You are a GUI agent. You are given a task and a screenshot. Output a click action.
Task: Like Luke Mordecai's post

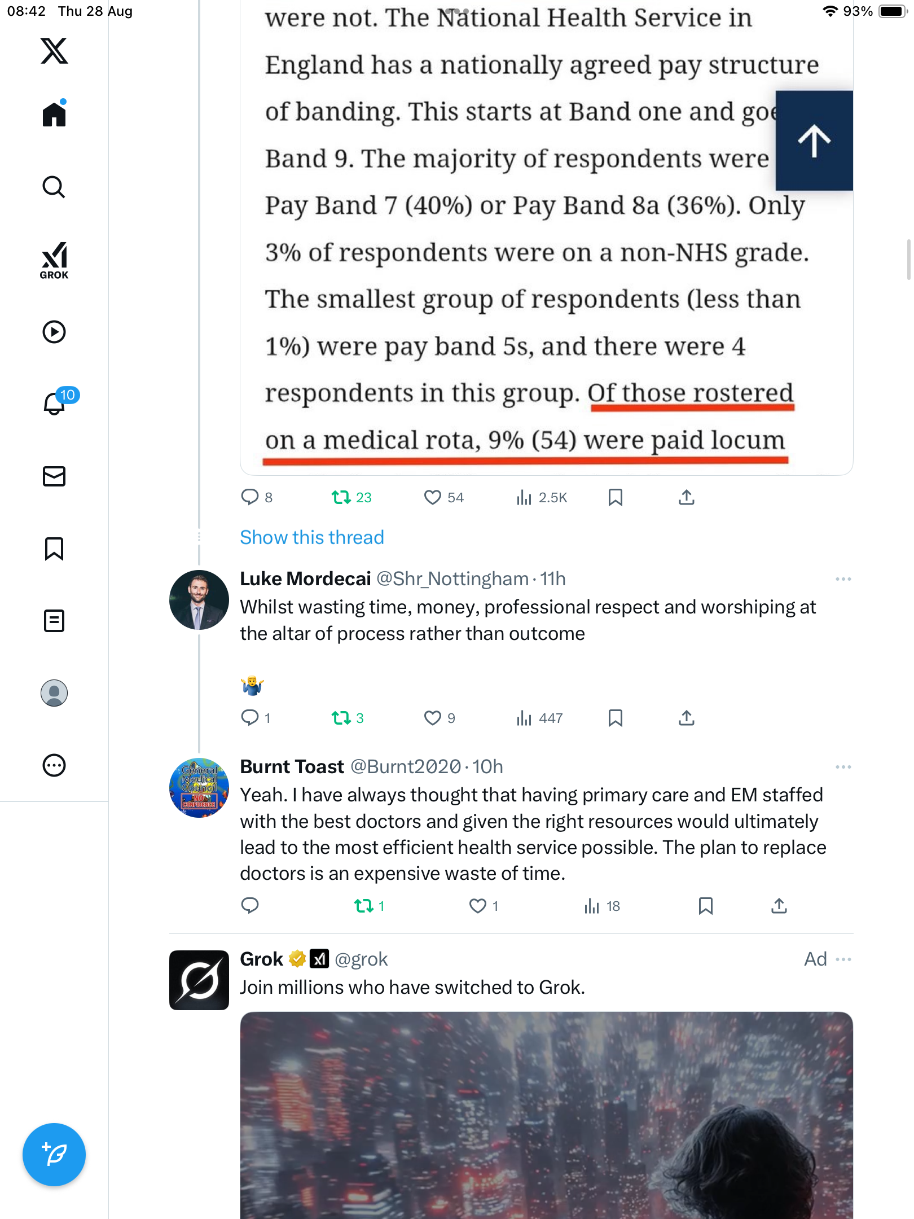[x=432, y=718]
